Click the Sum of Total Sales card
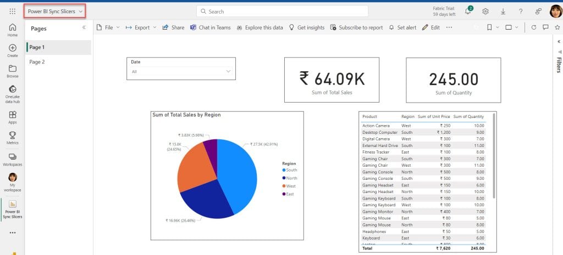 click(x=332, y=80)
